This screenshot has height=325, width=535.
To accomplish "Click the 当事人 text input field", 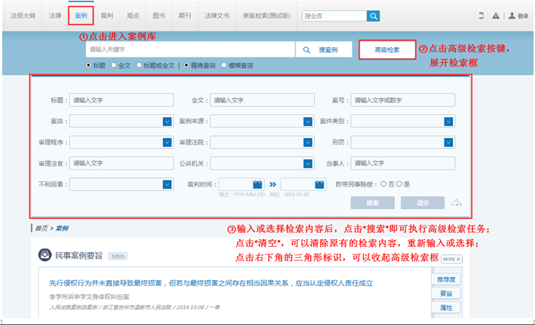I will click(402, 163).
